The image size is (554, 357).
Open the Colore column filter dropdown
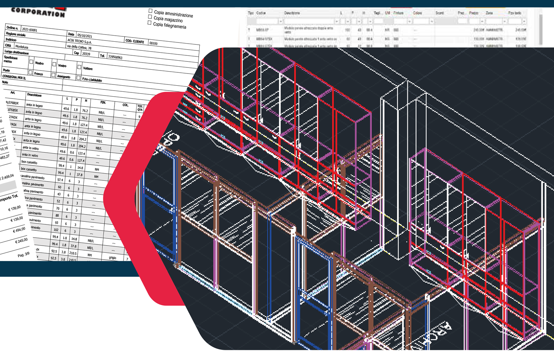(x=432, y=21)
